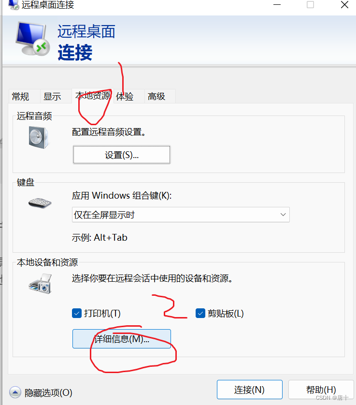Click the 连接(N) button
356x405 pixels.
[250, 390]
